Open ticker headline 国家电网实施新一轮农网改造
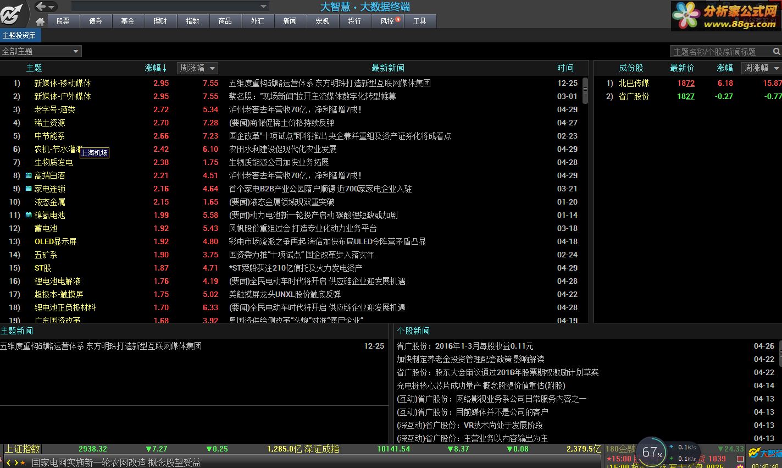 (117, 463)
